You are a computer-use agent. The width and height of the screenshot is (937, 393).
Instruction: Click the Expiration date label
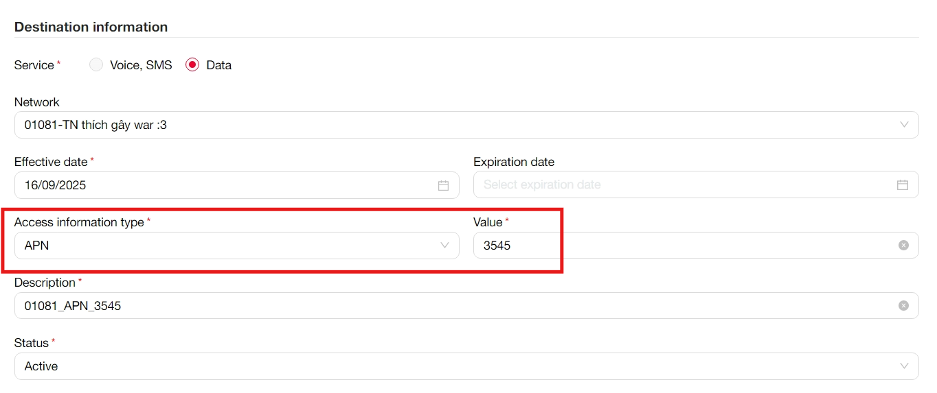[x=514, y=162]
